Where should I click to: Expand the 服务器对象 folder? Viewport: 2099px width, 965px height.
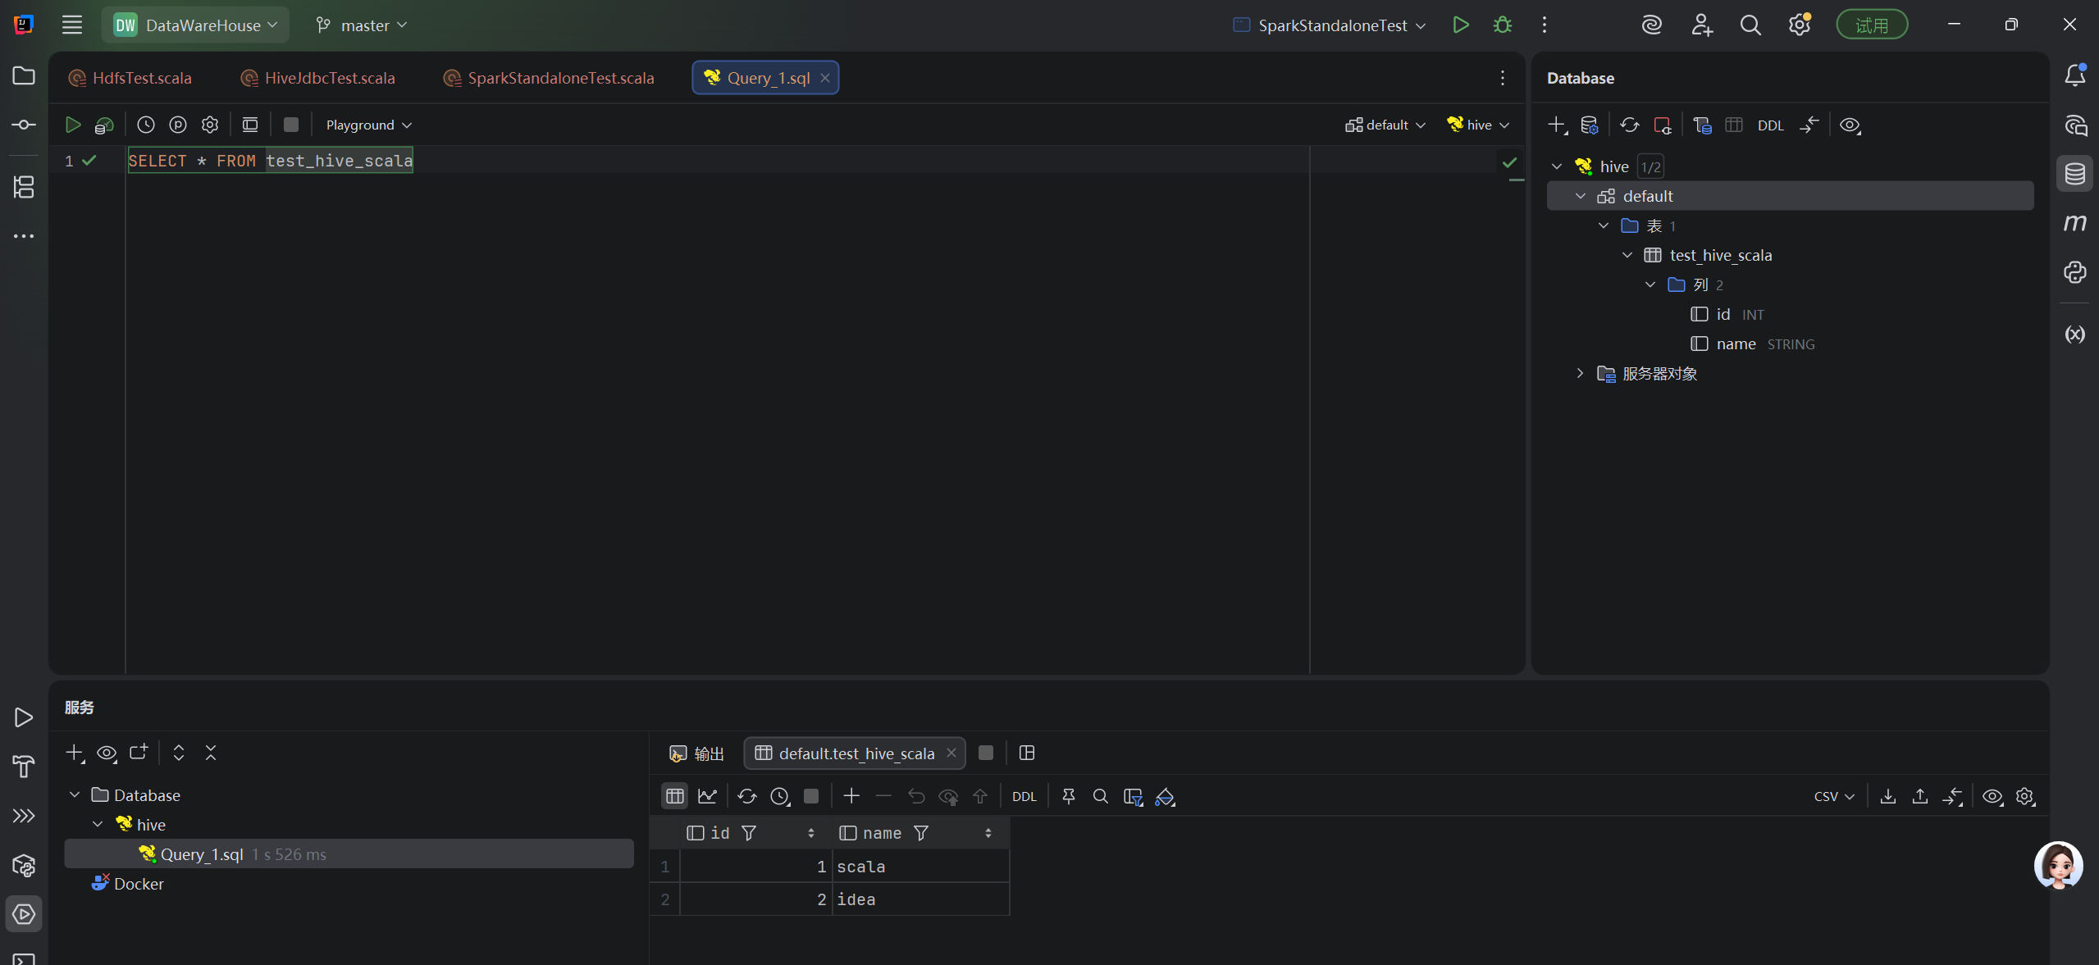tap(1580, 373)
